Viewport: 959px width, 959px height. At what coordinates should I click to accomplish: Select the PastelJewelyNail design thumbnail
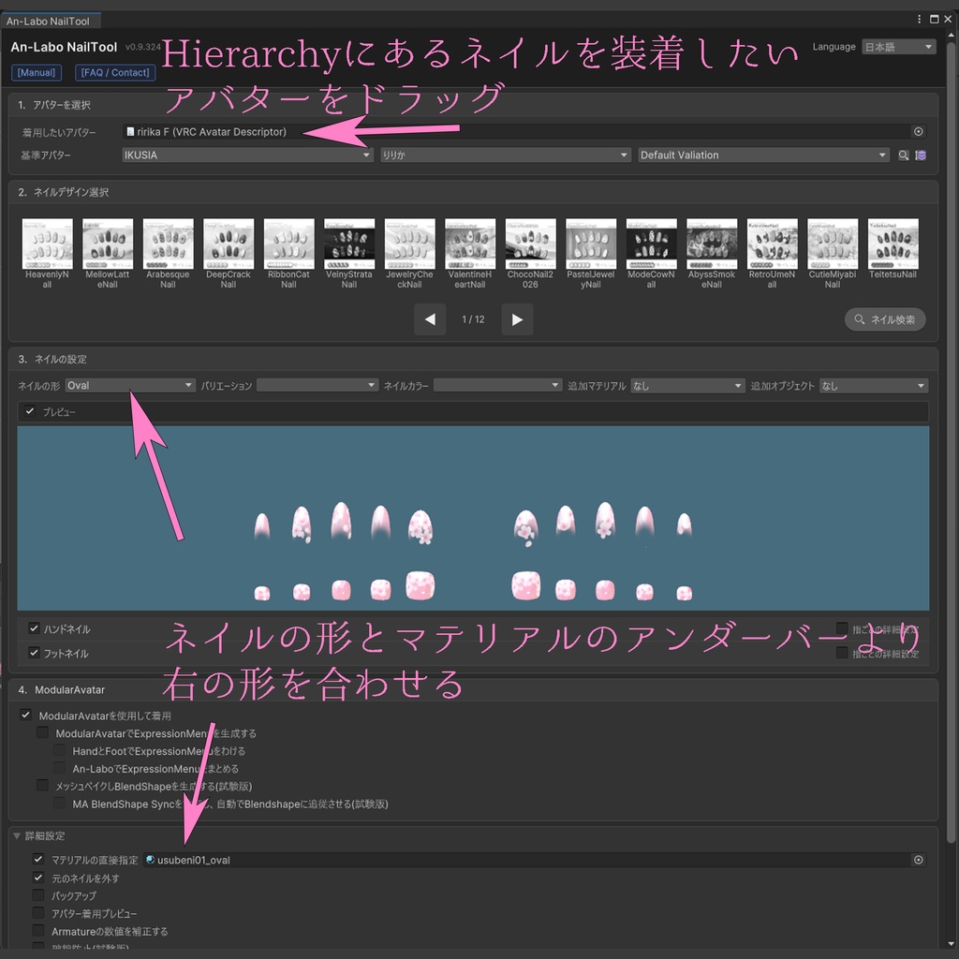(591, 244)
